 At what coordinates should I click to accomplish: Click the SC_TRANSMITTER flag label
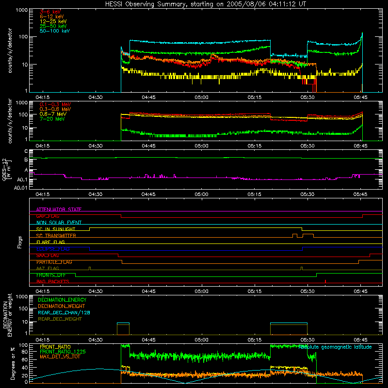point(56,236)
